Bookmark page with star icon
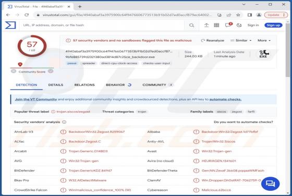The width and height of the screenshot is (292, 196). click(238, 15)
